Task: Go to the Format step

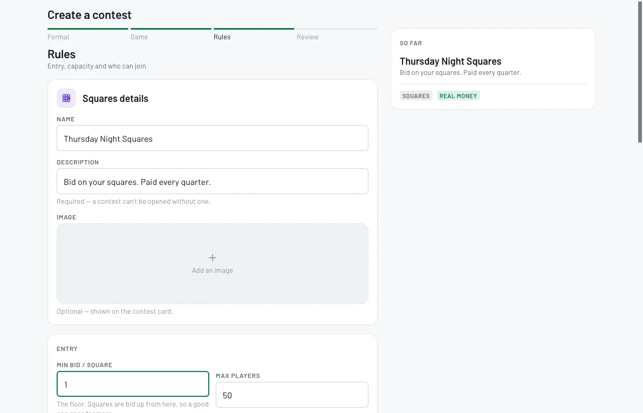Action: [59, 37]
